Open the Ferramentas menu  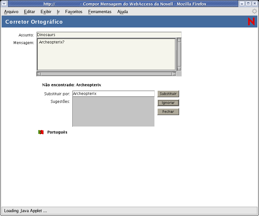click(100, 12)
